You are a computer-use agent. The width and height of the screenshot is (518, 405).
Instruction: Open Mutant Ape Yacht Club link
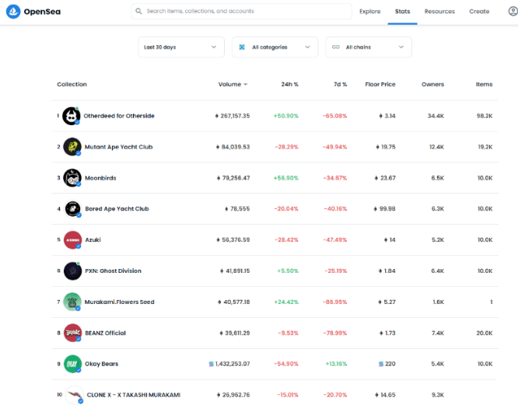pos(118,147)
